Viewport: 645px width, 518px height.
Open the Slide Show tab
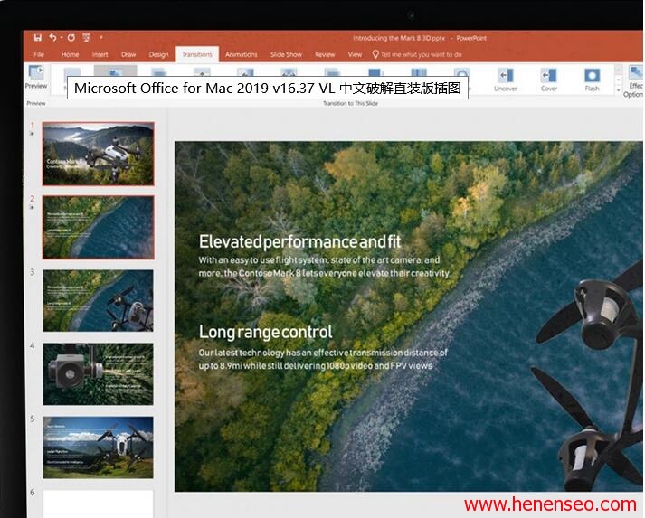pos(286,54)
